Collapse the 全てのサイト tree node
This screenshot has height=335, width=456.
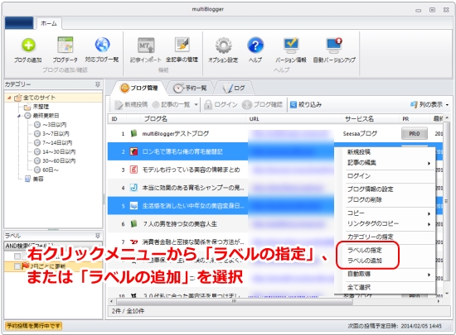[x=9, y=98]
